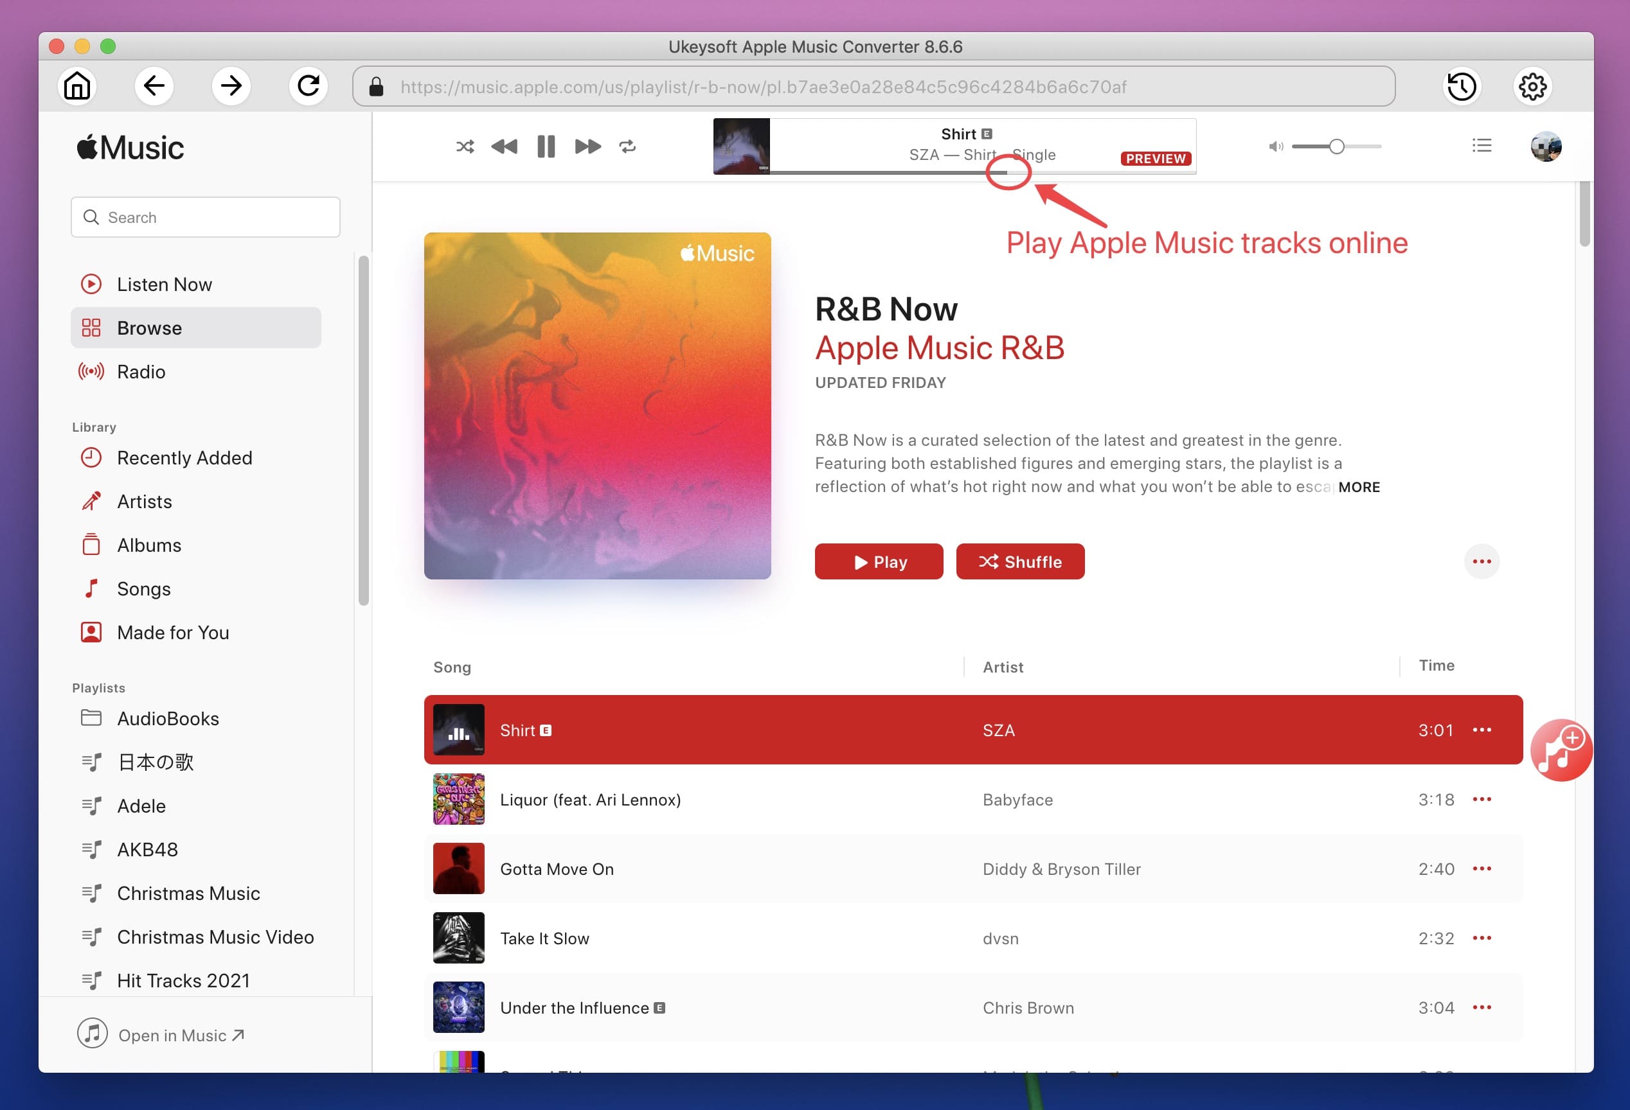
Task: Open the Liquor song options menu
Action: click(1483, 799)
